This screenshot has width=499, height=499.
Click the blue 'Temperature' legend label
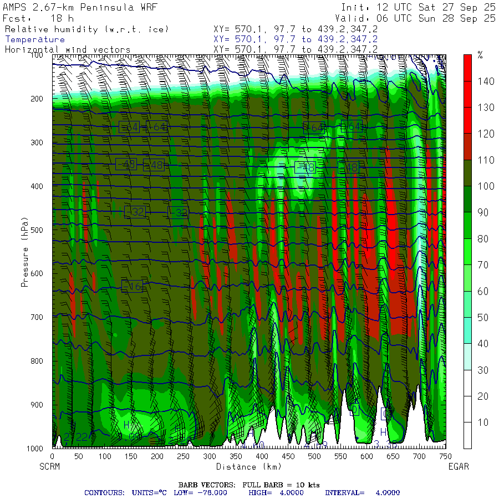click(35, 39)
